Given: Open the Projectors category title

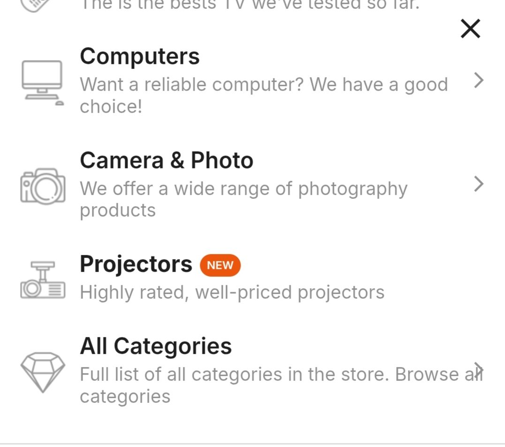Looking at the screenshot, I should pos(136,264).
